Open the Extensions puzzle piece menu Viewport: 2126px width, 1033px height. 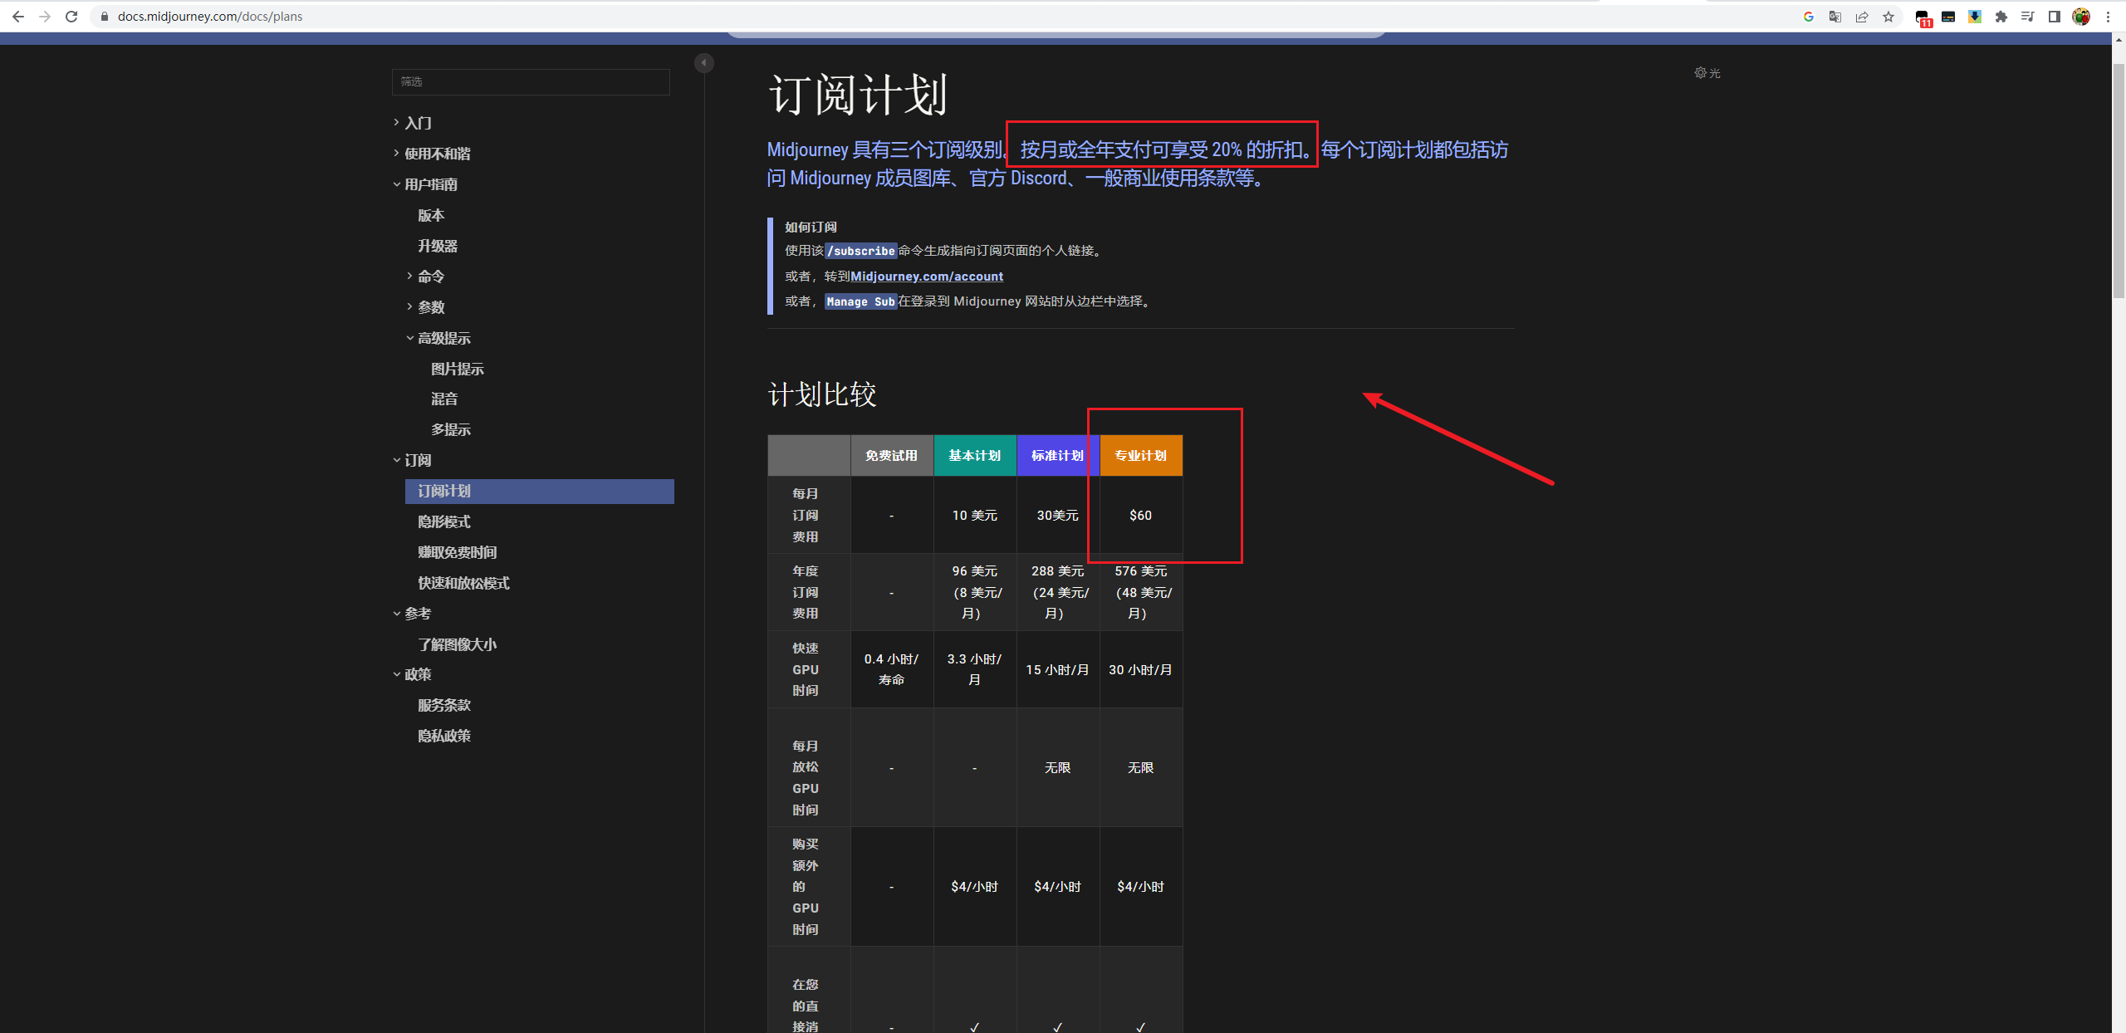pyautogui.click(x=2001, y=17)
